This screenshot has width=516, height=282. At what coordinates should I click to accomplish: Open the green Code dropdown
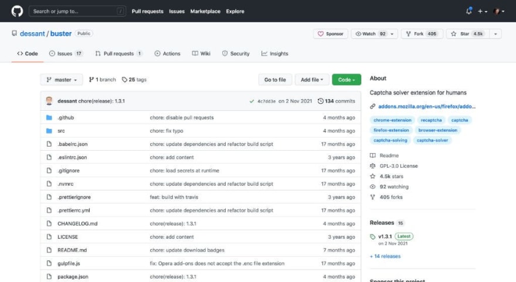pyautogui.click(x=347, y=80)
